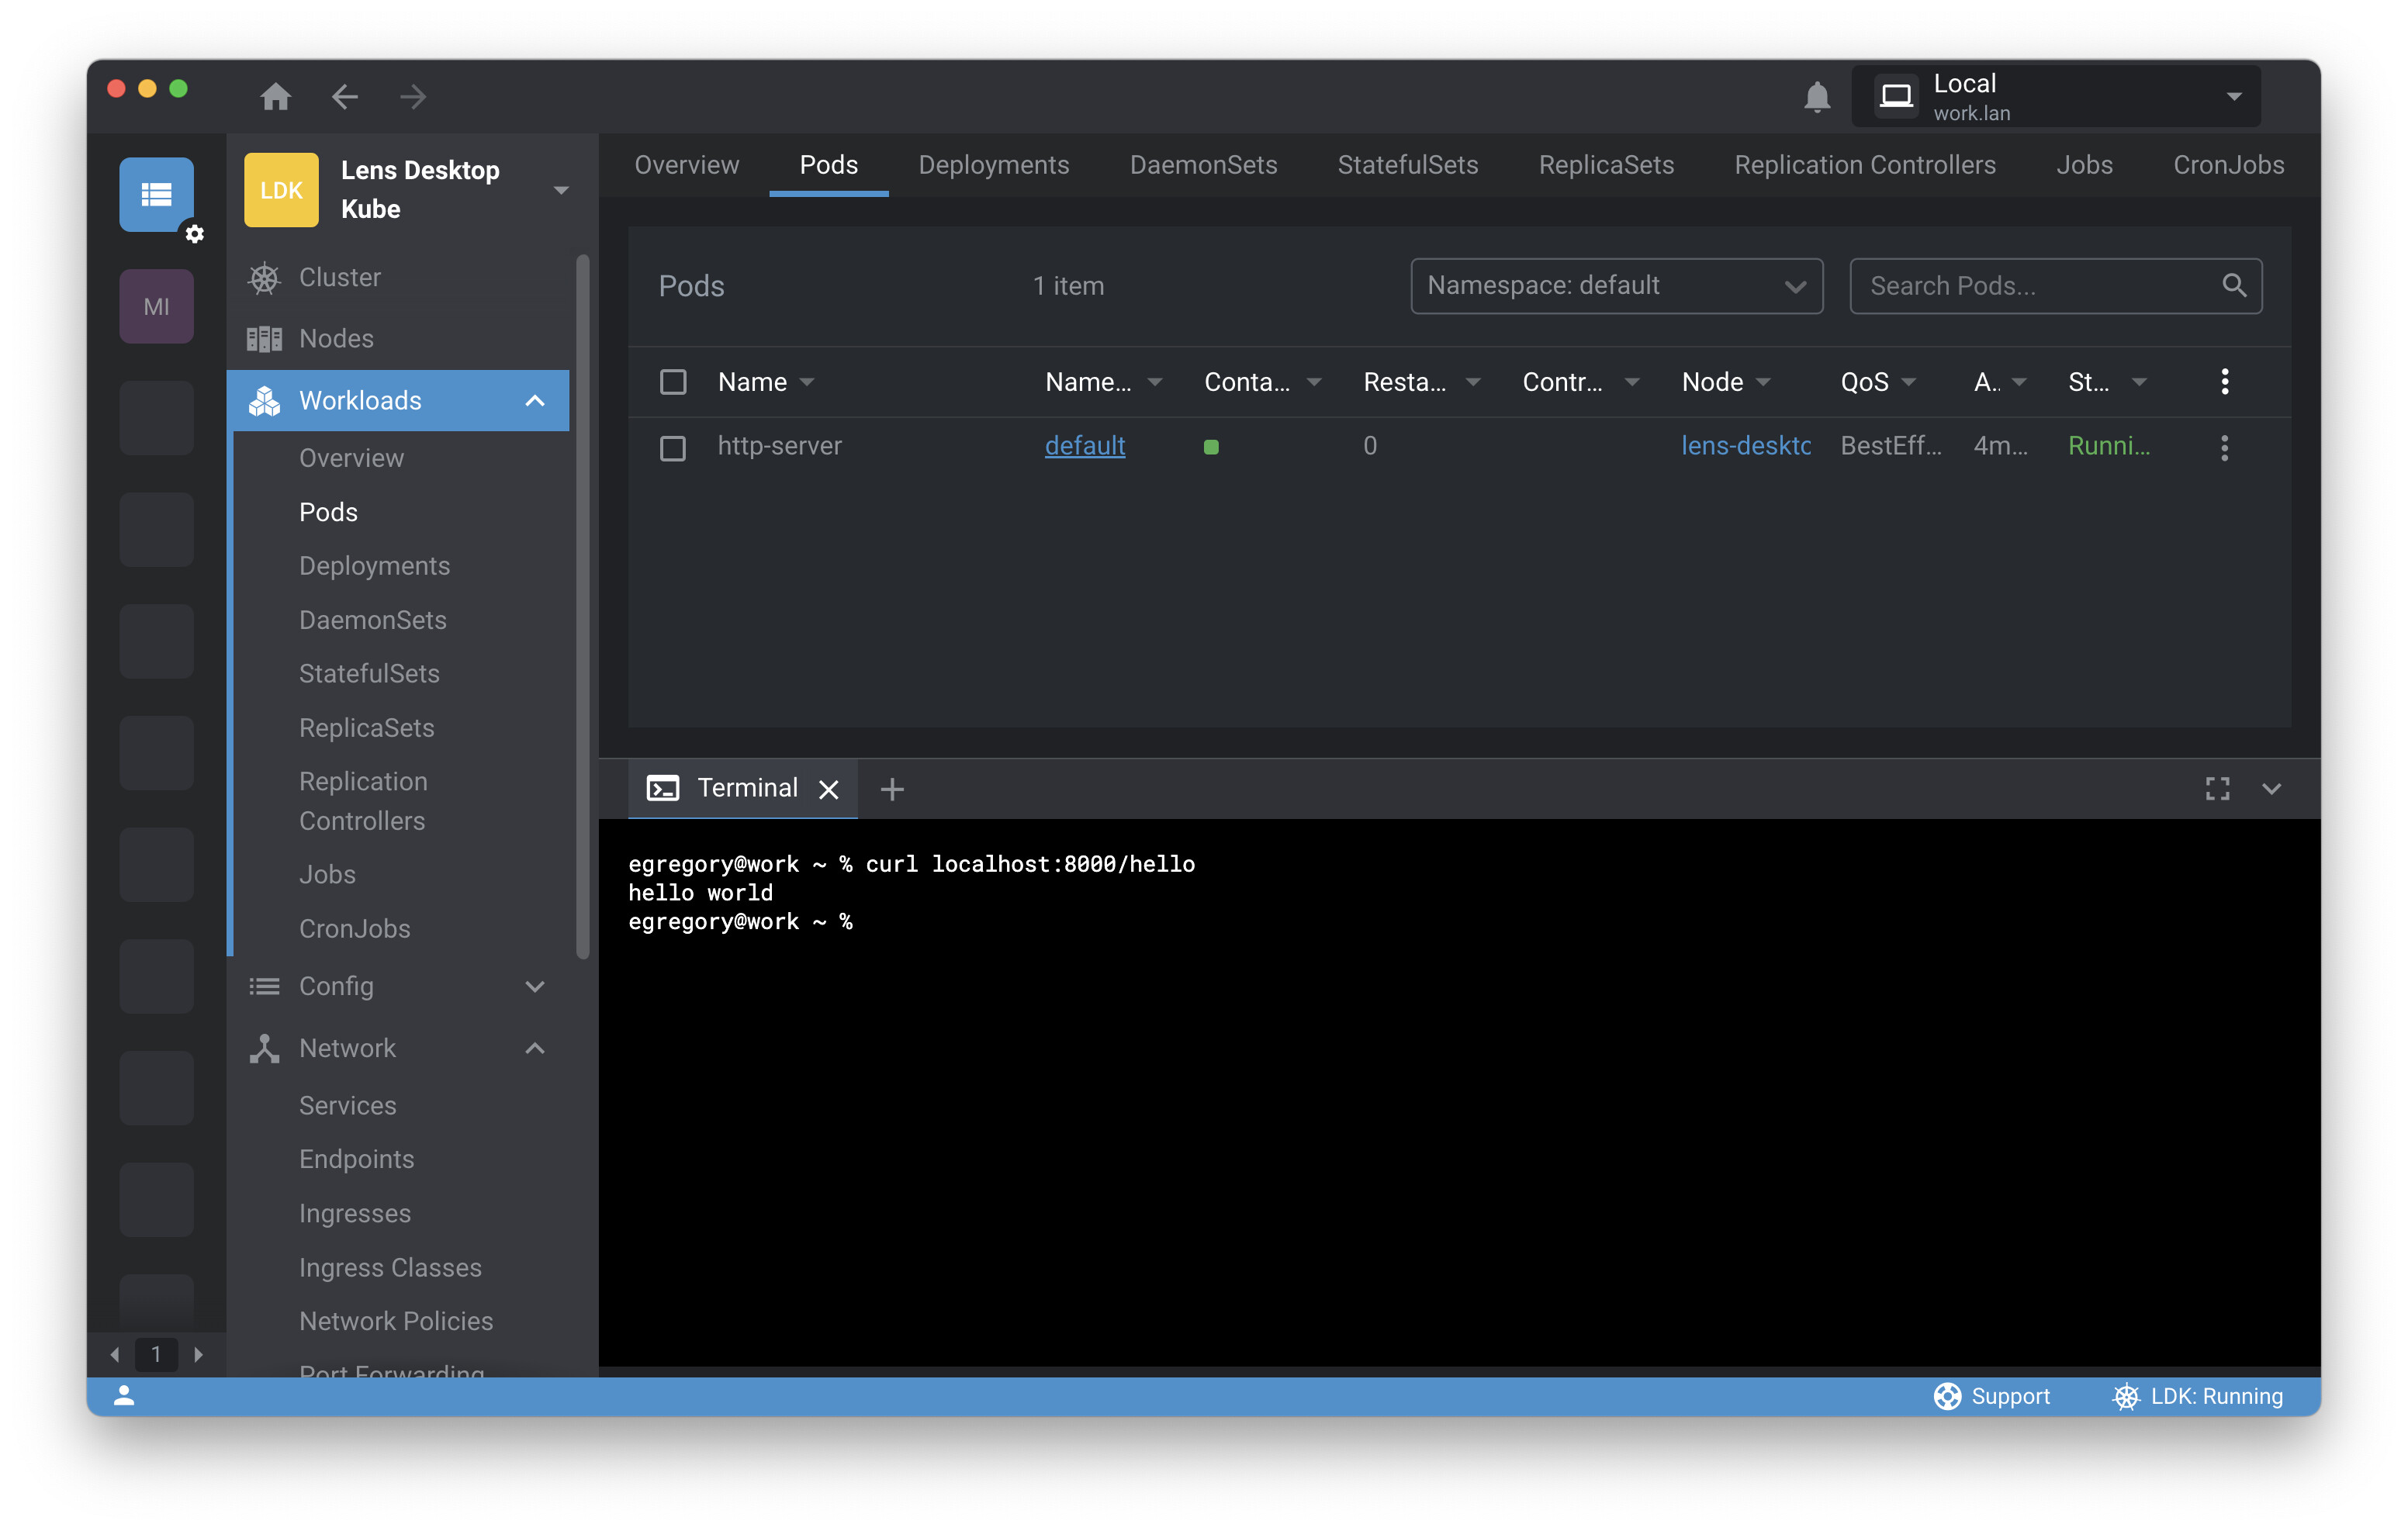Expand the Config sidebar section
The width and height of the screenshot is (2408, 1531).
pos(535,987)
